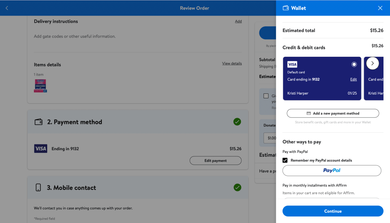This screenshot has height=223, width=390.
Task: Edit the card ending in 9132
Action: click(353, 79)
